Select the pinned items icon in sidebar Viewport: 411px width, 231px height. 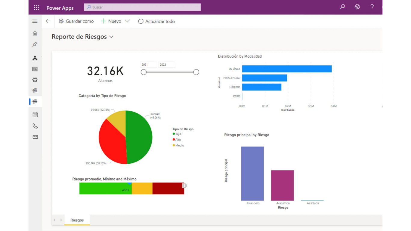[x=35, y=44]
